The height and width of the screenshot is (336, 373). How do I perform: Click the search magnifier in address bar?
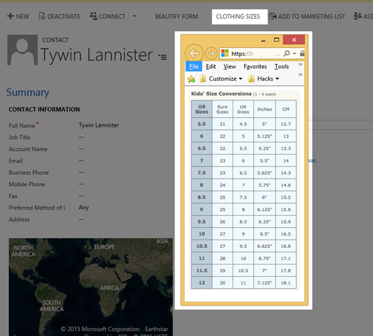point(287,53)
